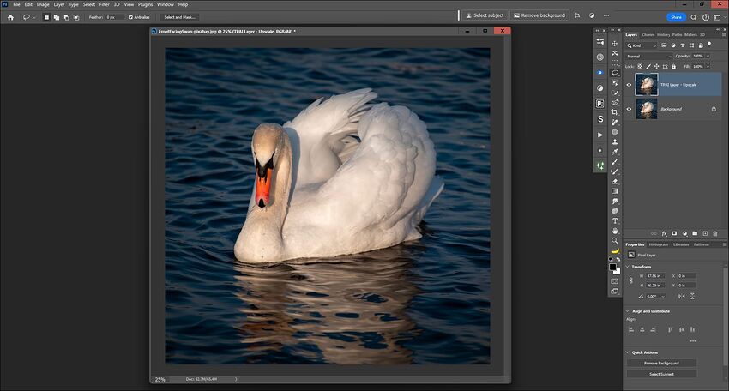Screen dimensions: 729x391
Task: Click the background color swatch
Action: pos(618,273)
